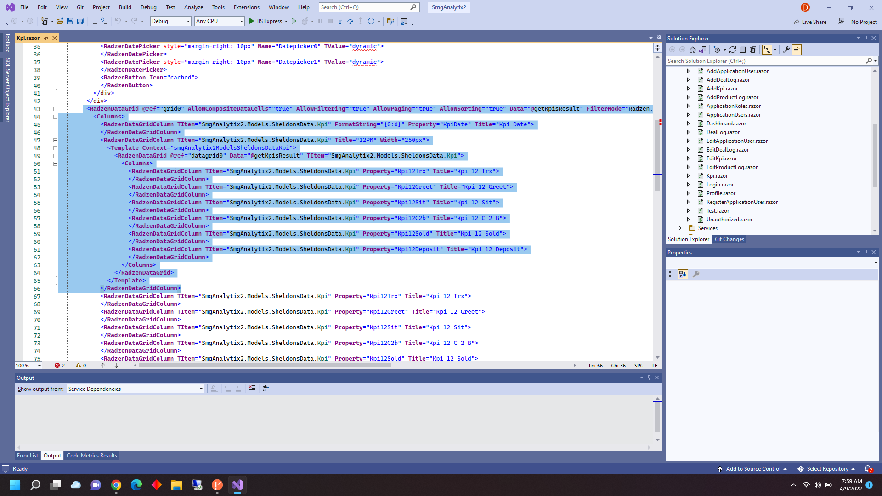Switch to the Git Changes tab
Image resolution: width=882 pixels, height=496 pixels.
pos(729,239)
